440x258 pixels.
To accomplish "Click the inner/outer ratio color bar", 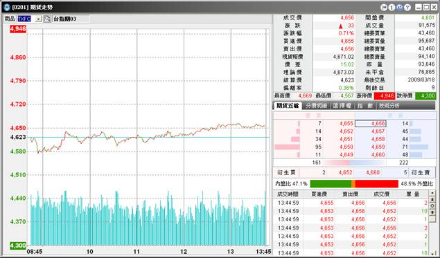I will click(354, 184).
